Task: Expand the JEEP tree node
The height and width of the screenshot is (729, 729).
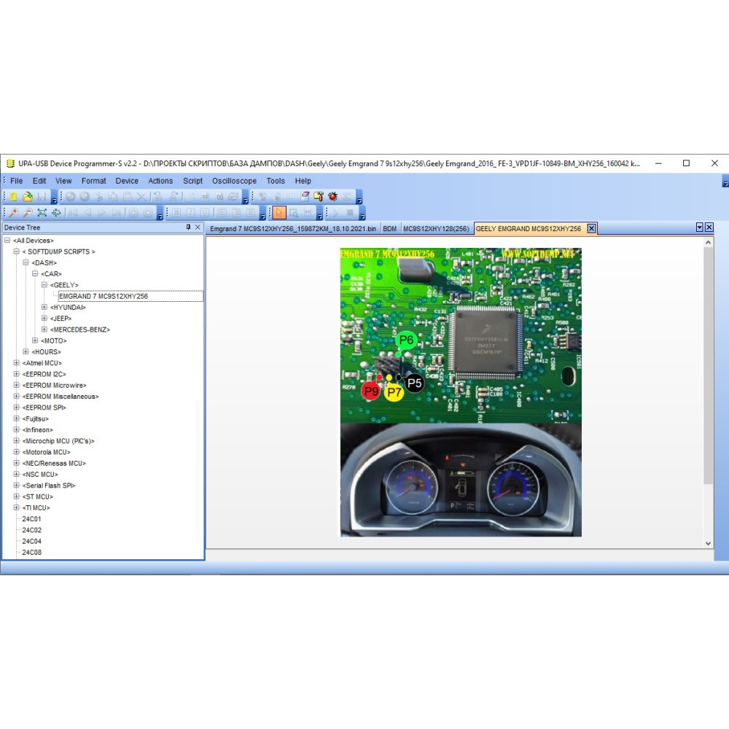Action: (x=44, y=319)
